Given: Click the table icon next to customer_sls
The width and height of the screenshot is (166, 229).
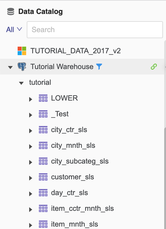Looking at the screenshot, I should coord(43,177).
